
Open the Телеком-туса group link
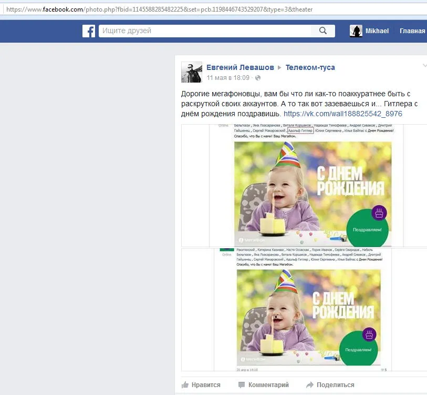click(x=310, y=67)
